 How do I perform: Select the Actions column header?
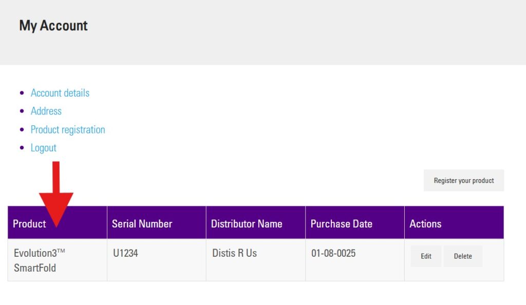coord(425,224)
